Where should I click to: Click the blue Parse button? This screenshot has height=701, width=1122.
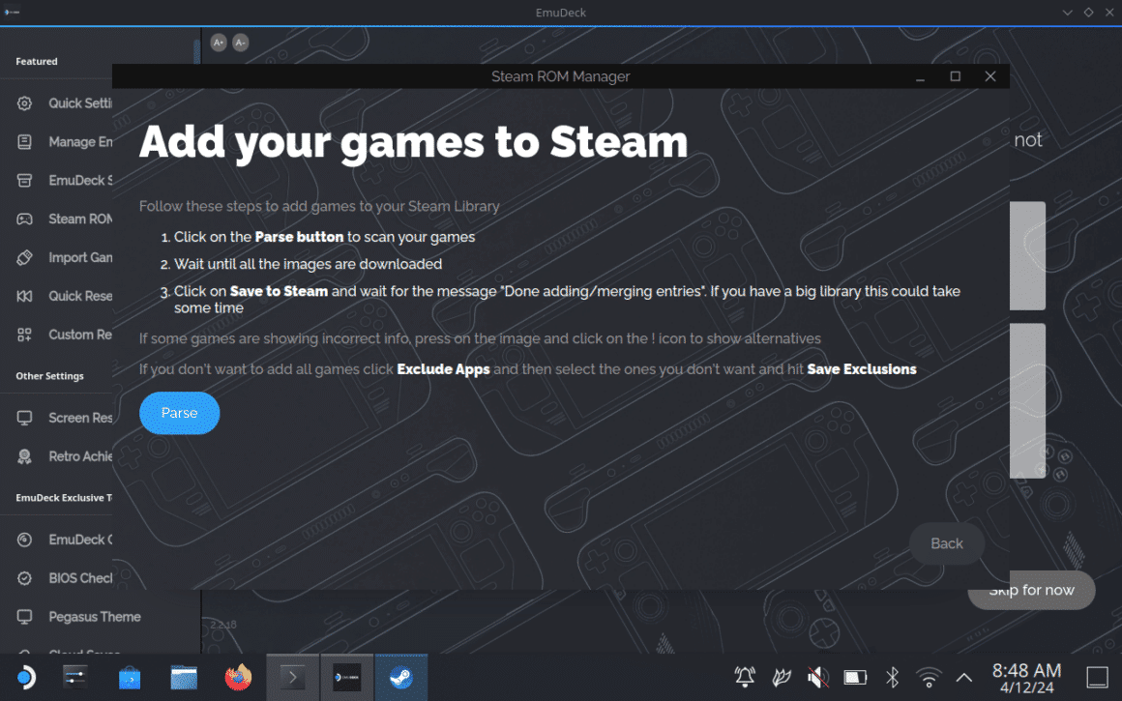click(x=179, y=413)
